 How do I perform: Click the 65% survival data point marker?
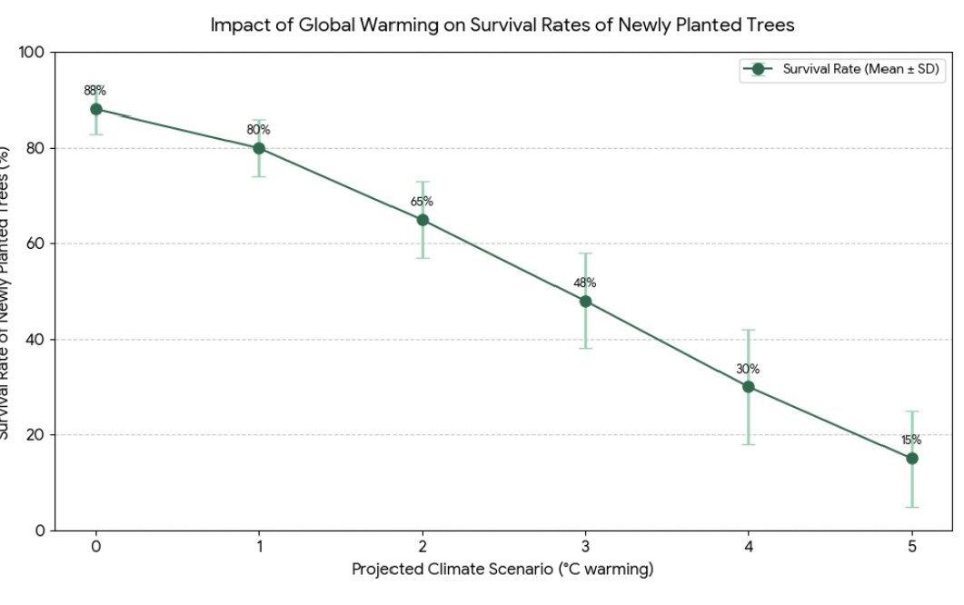422,220
